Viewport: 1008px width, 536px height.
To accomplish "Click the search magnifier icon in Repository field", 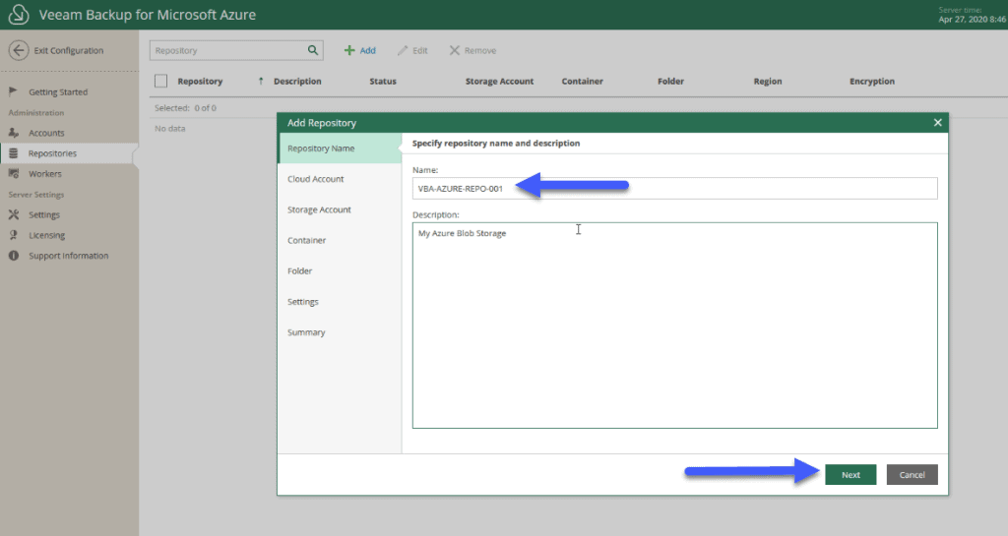I will 312,50.
